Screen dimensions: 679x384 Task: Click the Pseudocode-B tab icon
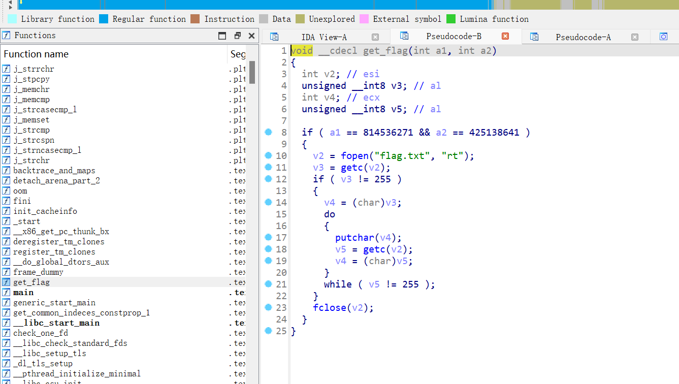tap(404, 36)
